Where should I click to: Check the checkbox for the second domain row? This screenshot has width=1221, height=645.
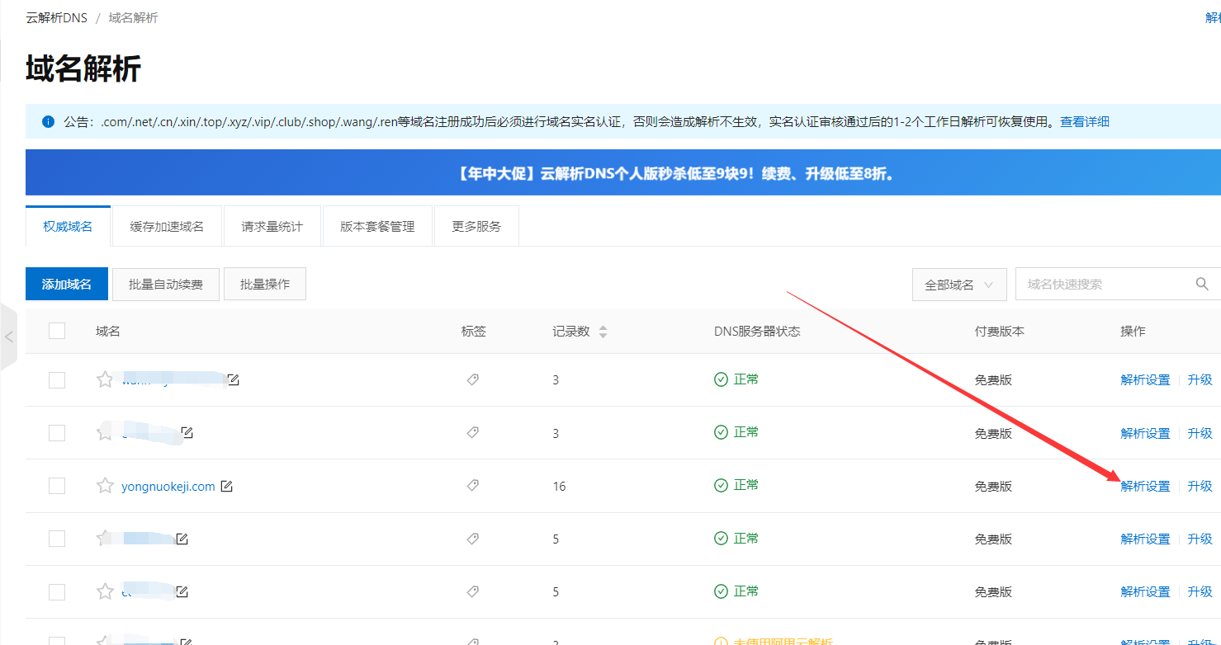[57, 432]
